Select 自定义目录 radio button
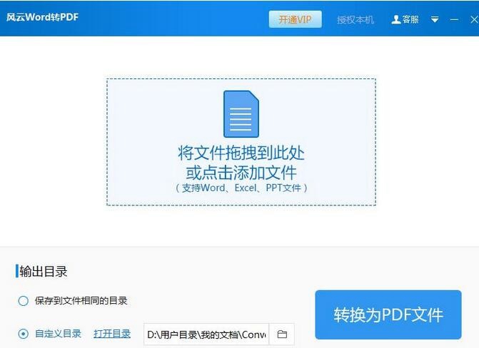Image resolution: width=479 pixels, height=348 pixels. 24,334
